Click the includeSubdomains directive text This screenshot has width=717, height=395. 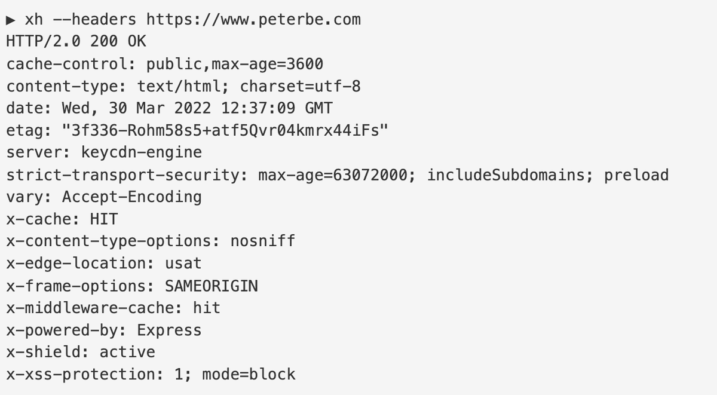(x=510, y=174)
